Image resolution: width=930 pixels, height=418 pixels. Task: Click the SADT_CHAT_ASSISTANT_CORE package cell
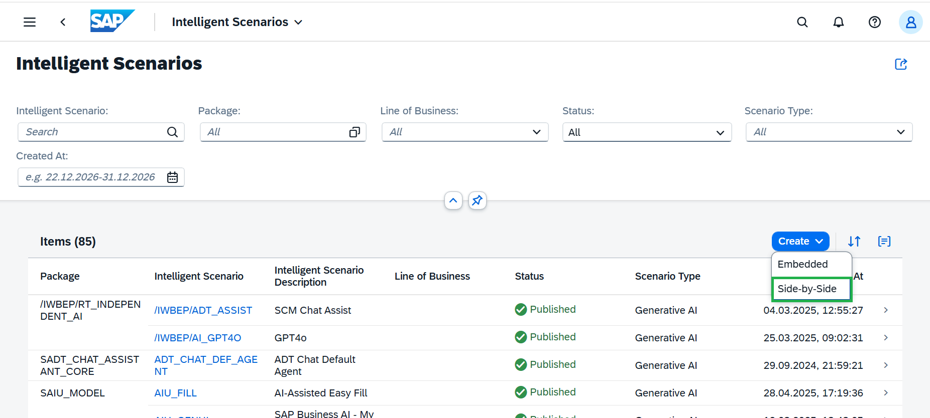coord(89,365)
